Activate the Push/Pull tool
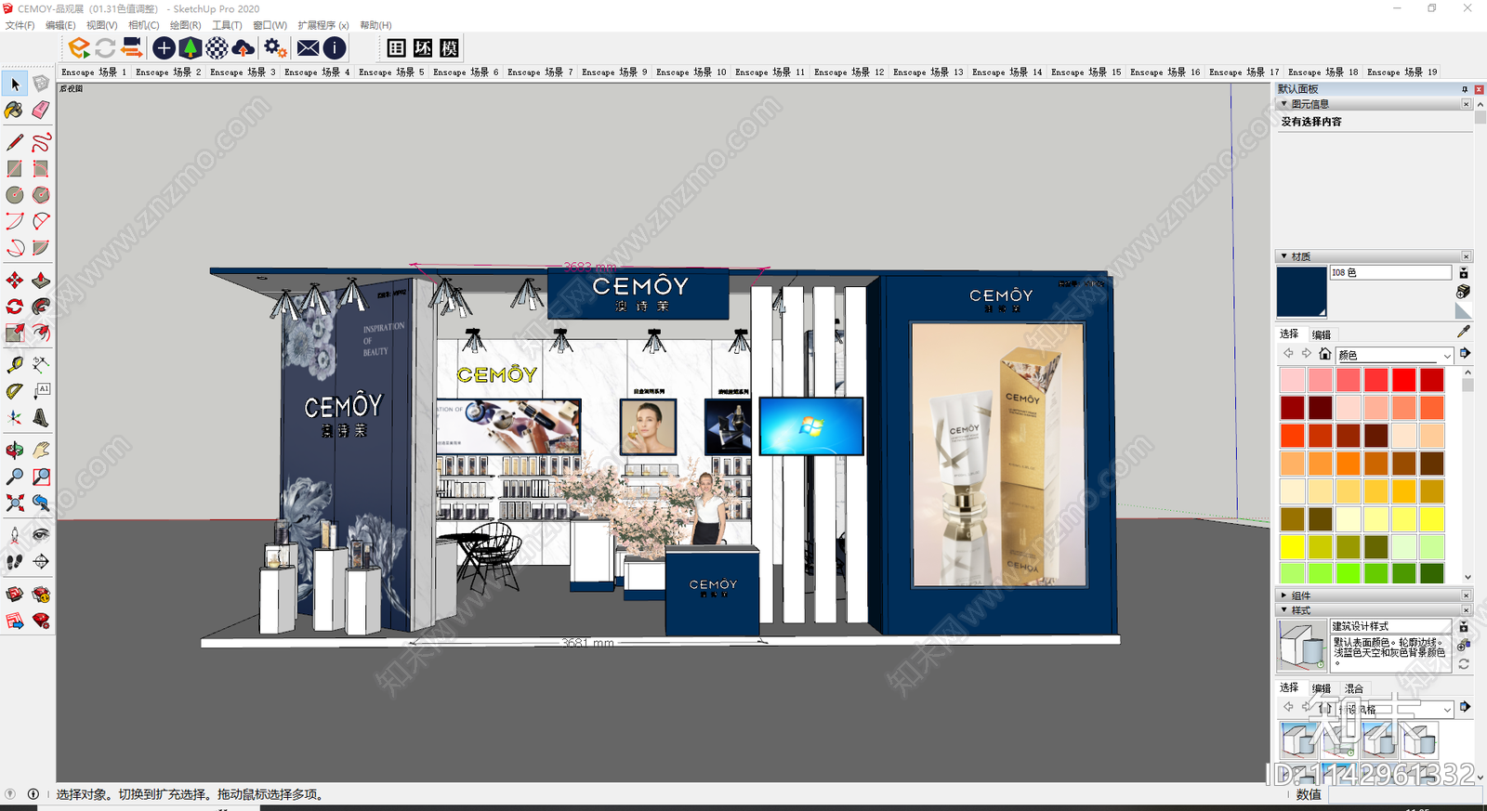1487x811 pixels. click(41, 280)
